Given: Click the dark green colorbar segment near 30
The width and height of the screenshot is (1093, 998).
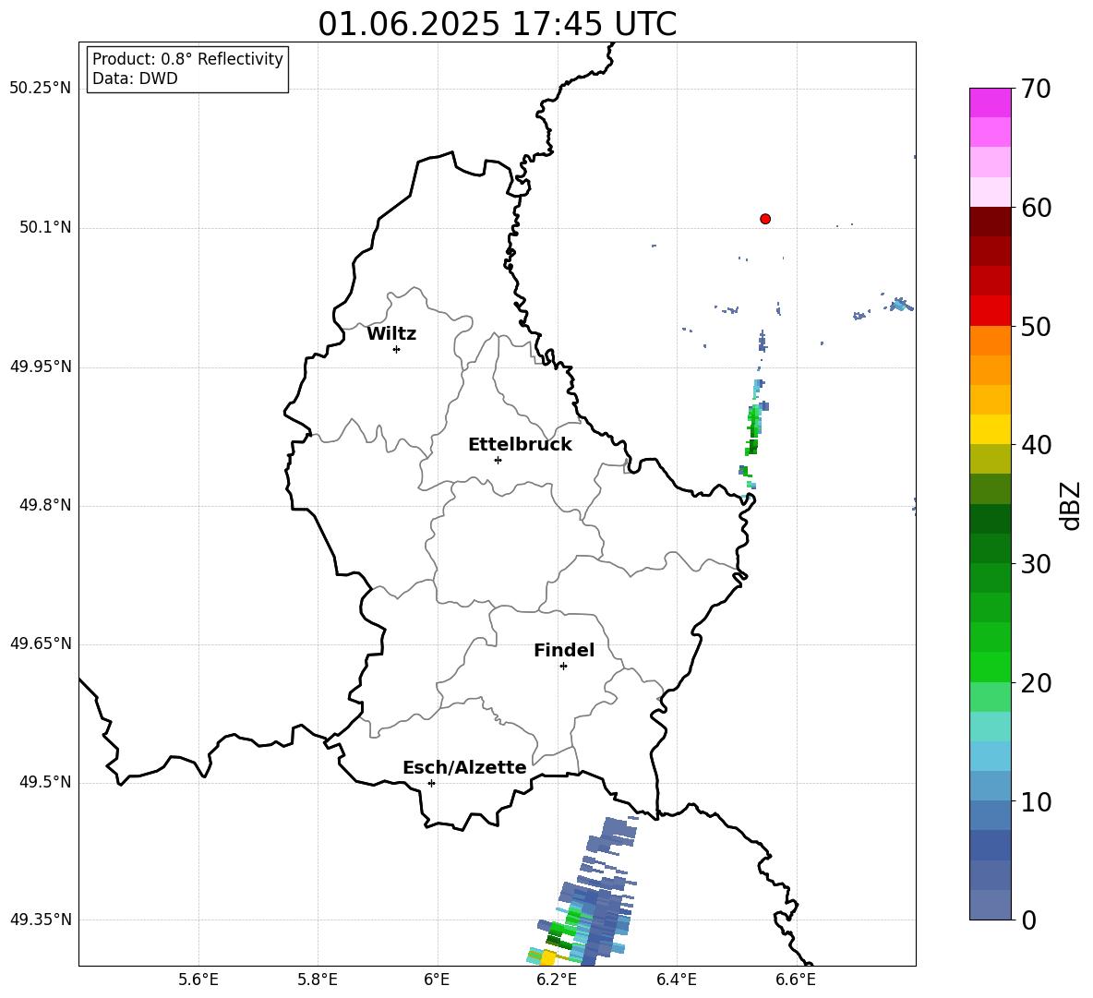Looking at the screenshot, I should click(x=990, y=547).
